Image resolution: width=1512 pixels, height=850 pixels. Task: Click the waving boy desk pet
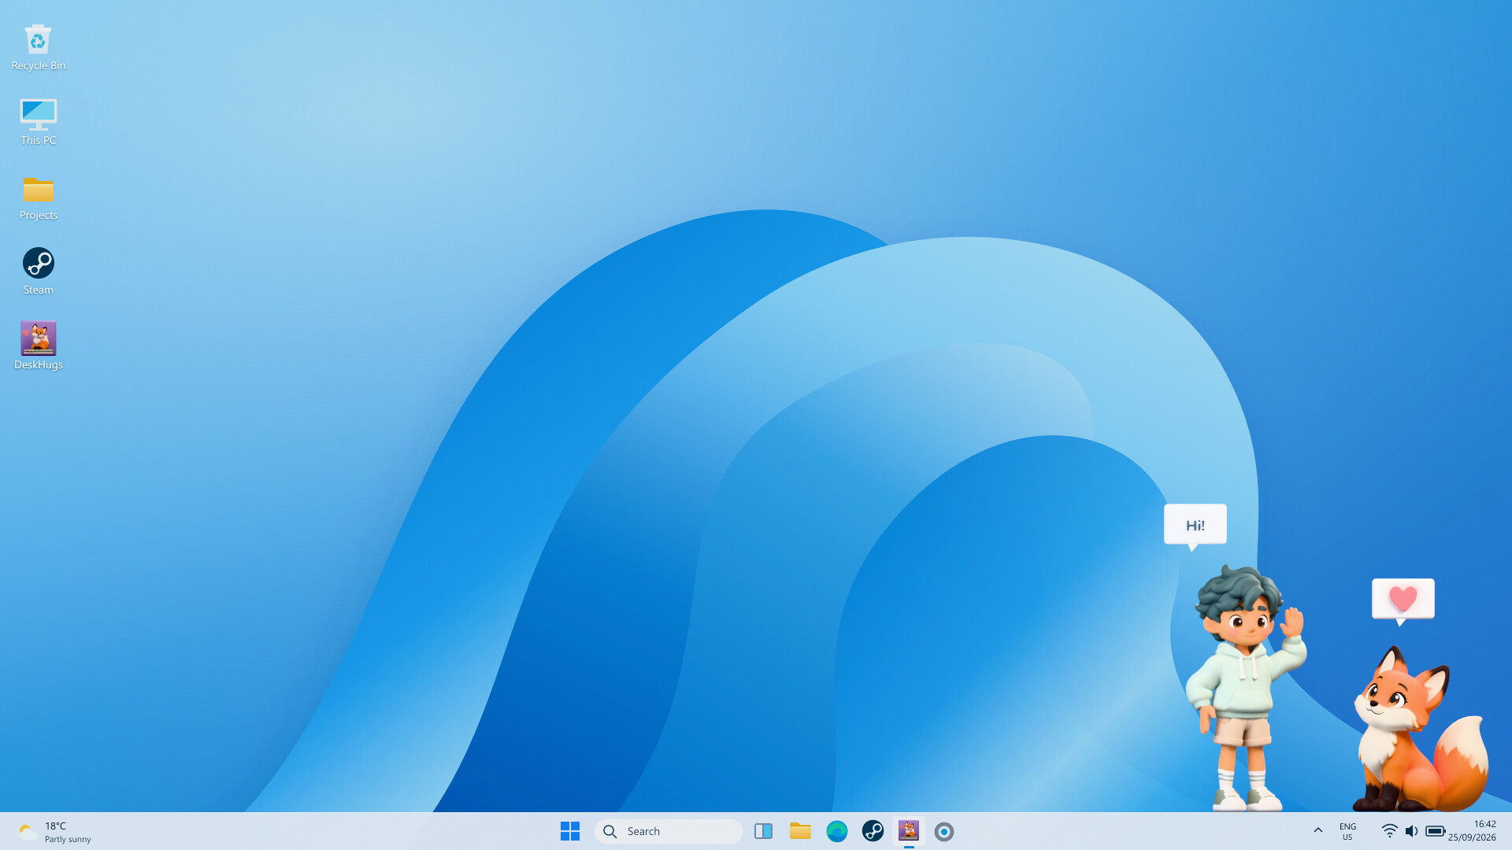coord(1246,688)
